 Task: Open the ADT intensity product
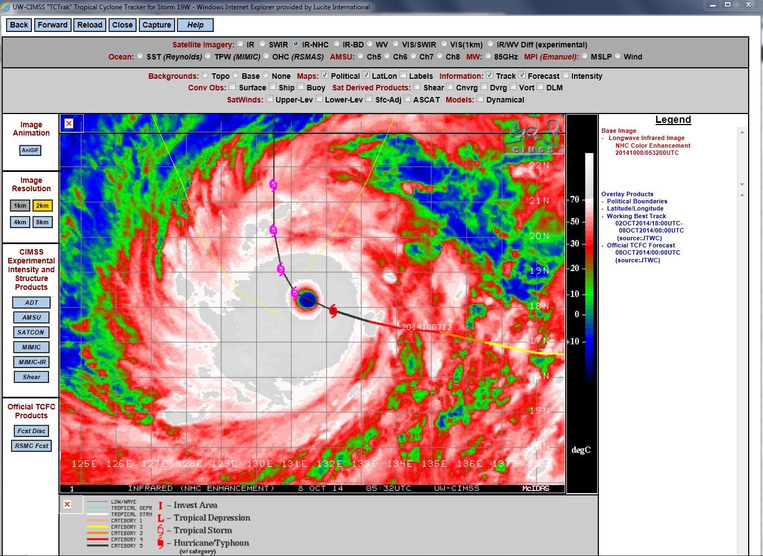(x=31, y=303)
